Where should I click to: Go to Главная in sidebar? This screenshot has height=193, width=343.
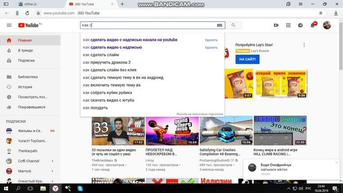[31, 40]
